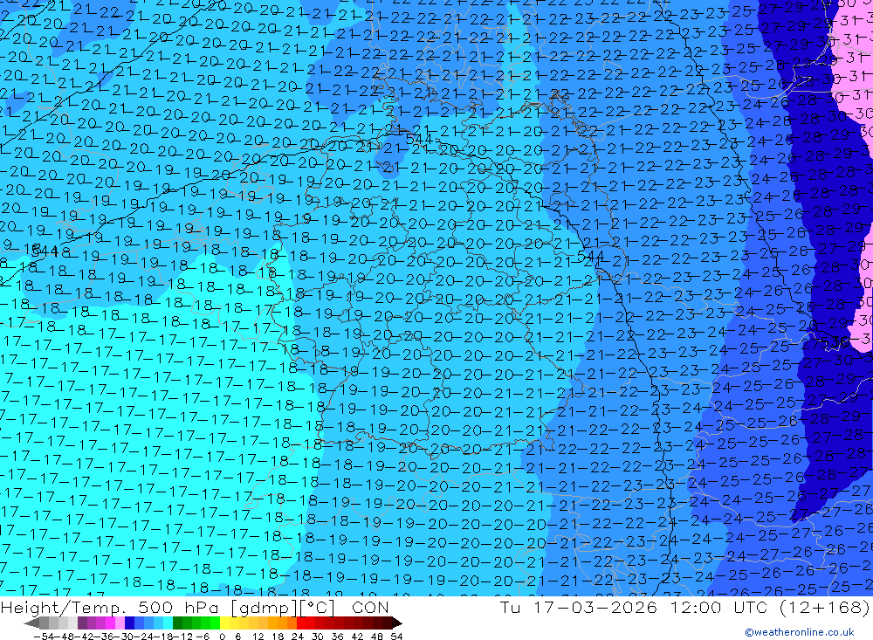This screenshot has height=640, width=873.
Task: Click the legend's right dark-red arrow end
Action: pyautogui.click(x=396, y=623)
